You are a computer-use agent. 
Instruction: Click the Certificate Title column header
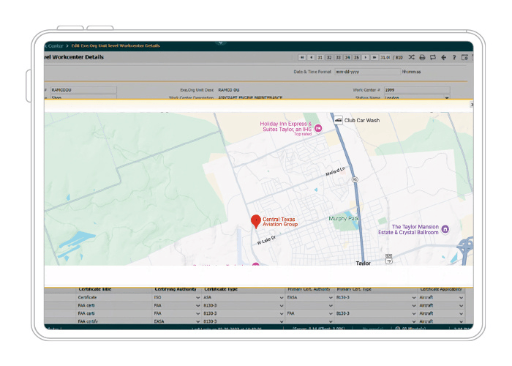(94, 289)
